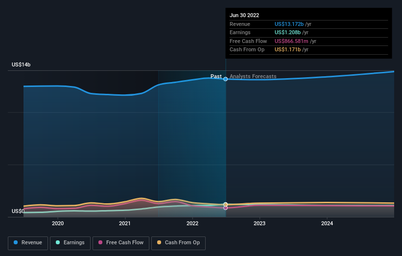
Task: Select the blue Revenue data point marker
Action: click(225, 79)
